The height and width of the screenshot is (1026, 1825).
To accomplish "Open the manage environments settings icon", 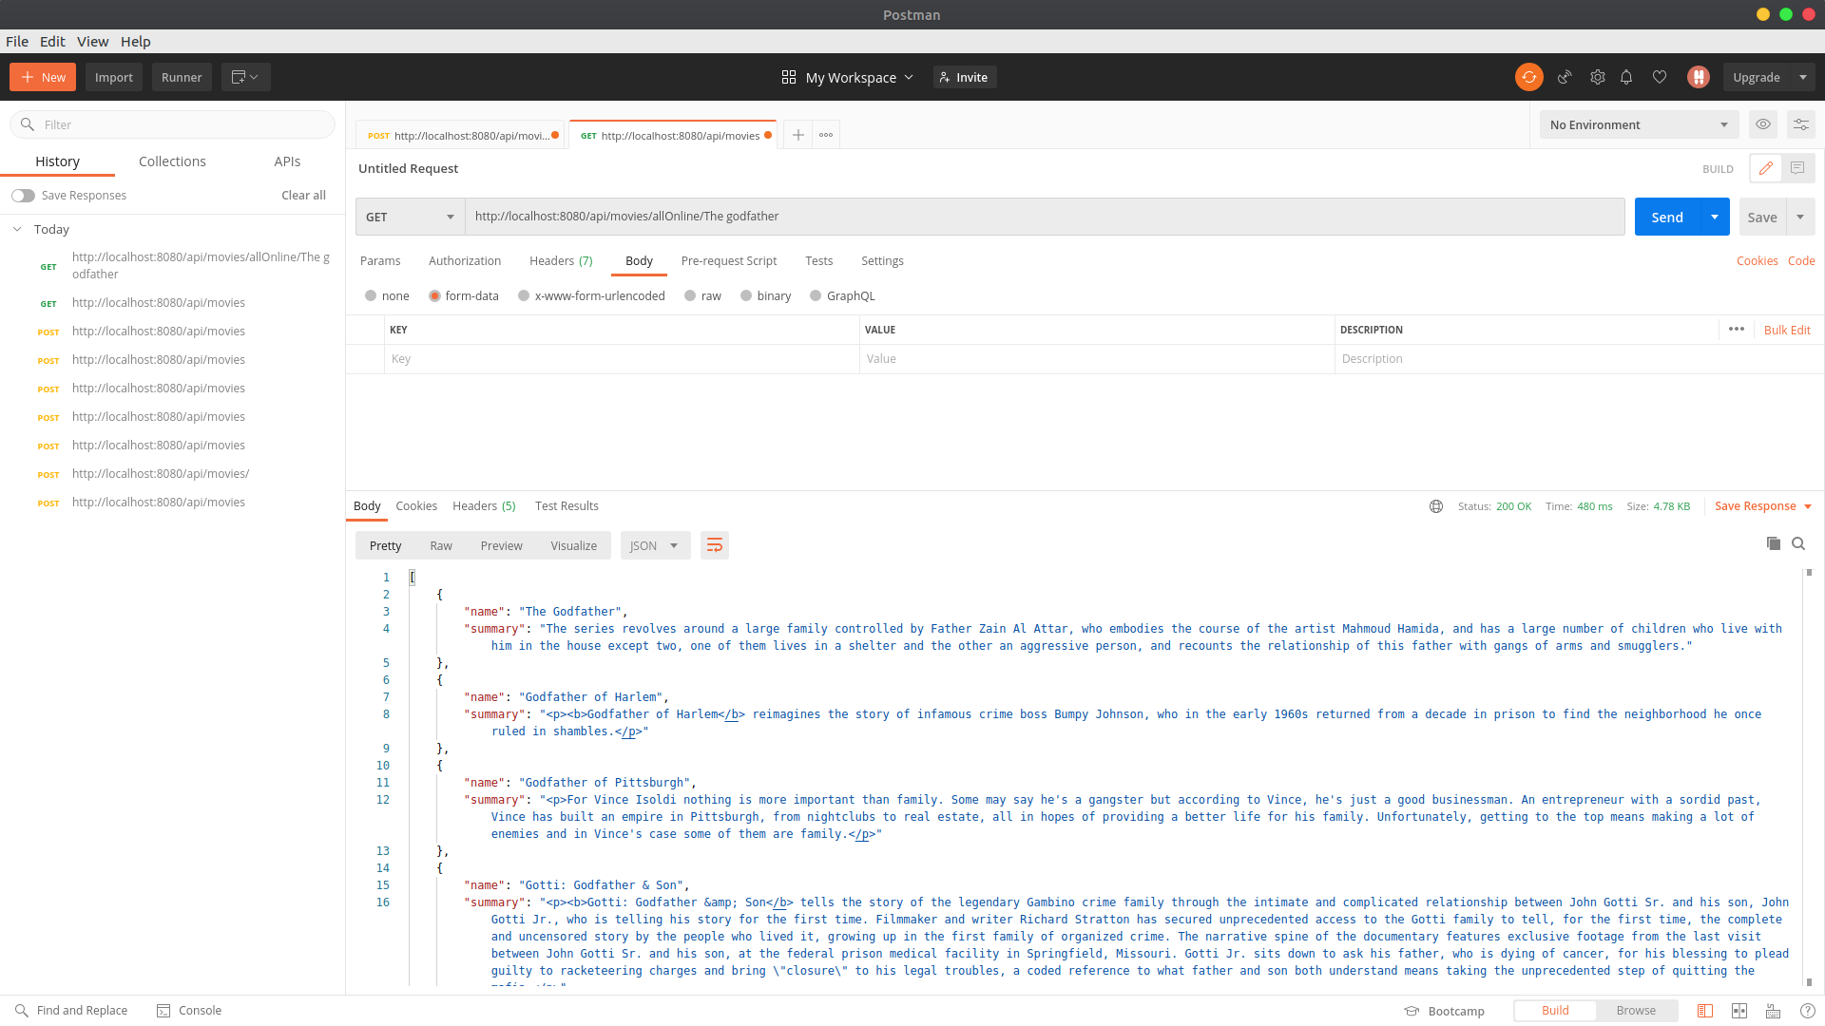I will (x=1801, y=124).
